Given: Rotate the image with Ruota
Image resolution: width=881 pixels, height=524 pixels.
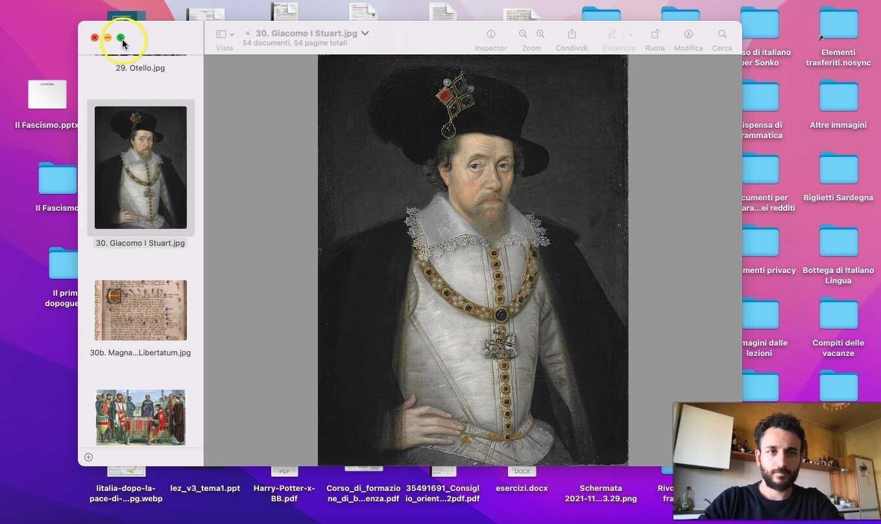Looking at the screenshot, I should [655, 34].
